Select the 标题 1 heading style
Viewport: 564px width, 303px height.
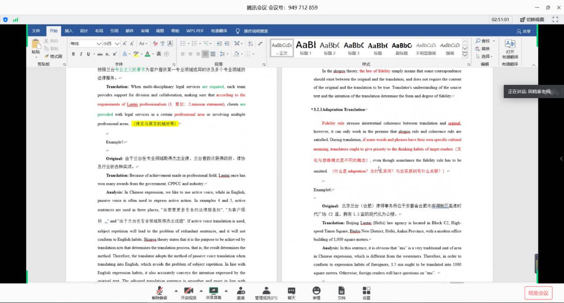(305, 47)
